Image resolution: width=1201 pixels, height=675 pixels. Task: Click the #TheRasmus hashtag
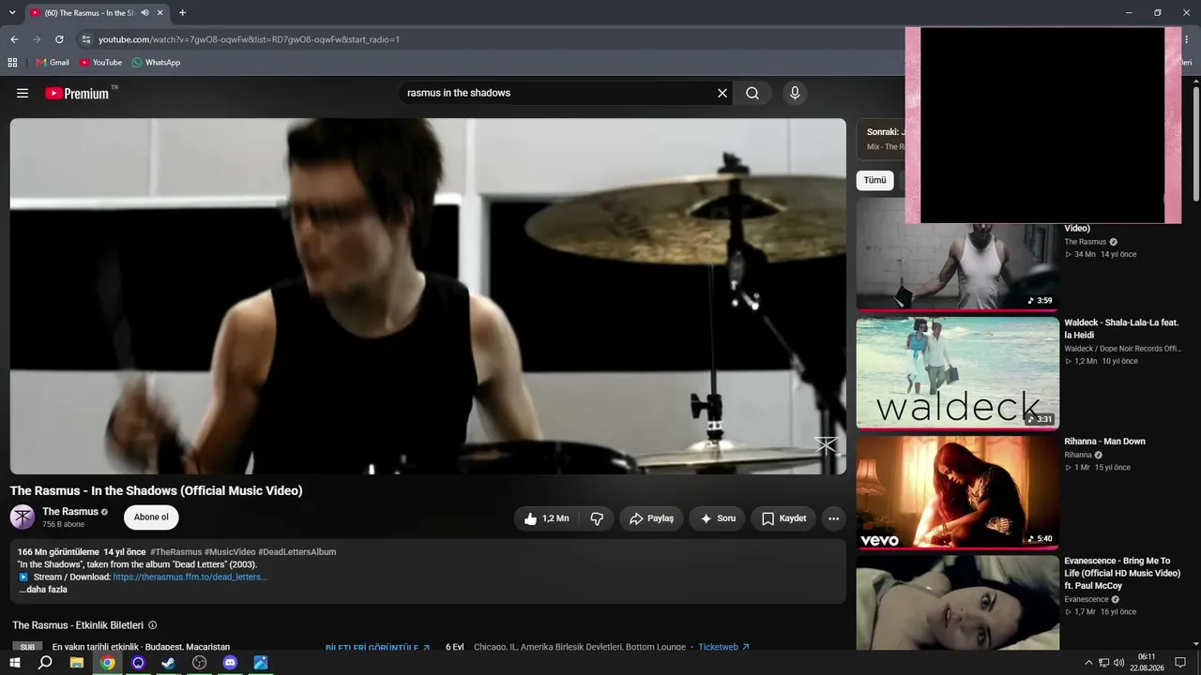175,551
